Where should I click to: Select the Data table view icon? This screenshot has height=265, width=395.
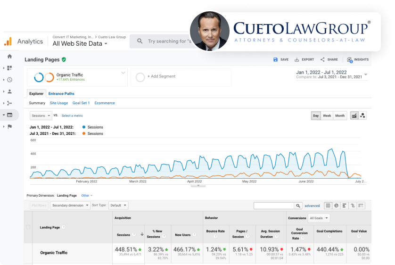328,206
